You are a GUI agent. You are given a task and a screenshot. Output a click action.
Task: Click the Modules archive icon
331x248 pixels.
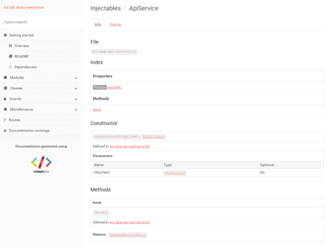[6, 77]
